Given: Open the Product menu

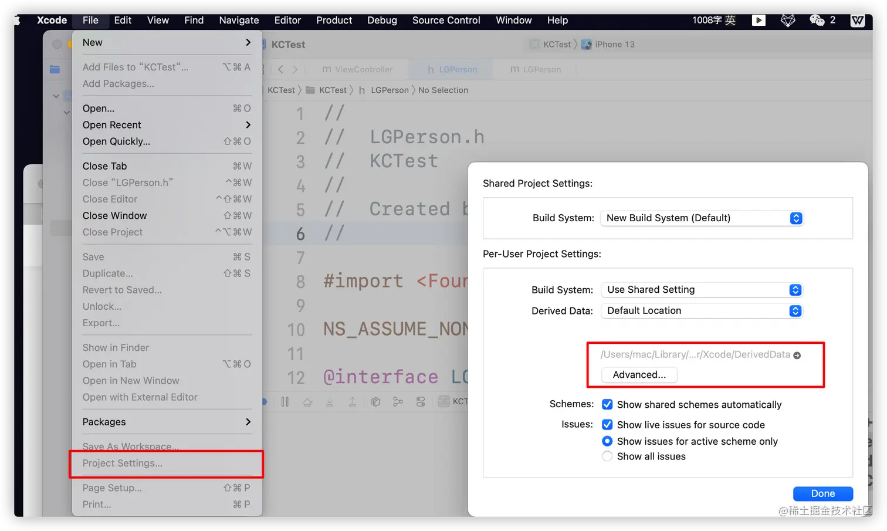Looking at the screenshot, I should pyautogui.click(x=334, y=20).
